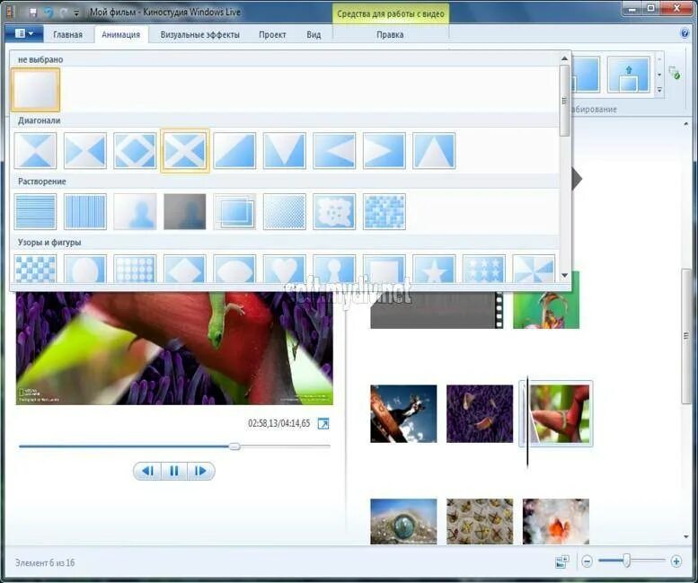Open the Визуальные эффекты tab
This screenshot has height=583, width=698.
199,35
